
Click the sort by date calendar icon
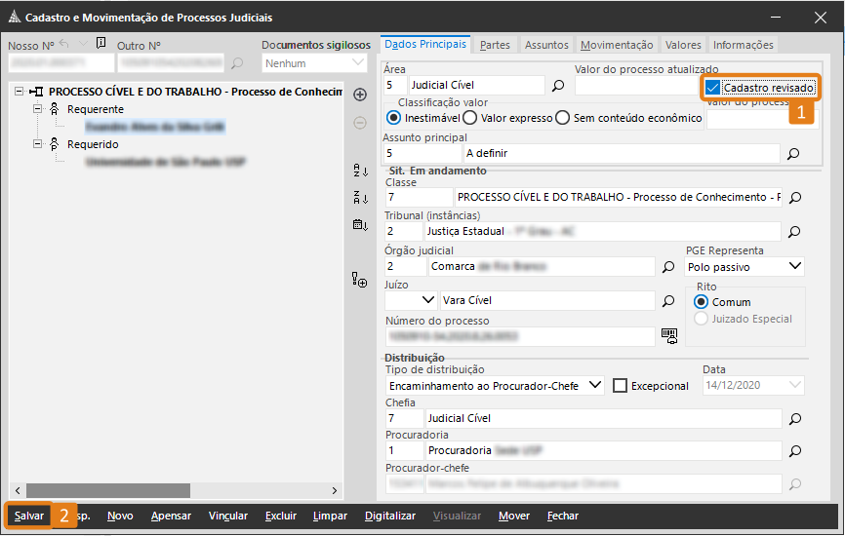coord(359,225)
